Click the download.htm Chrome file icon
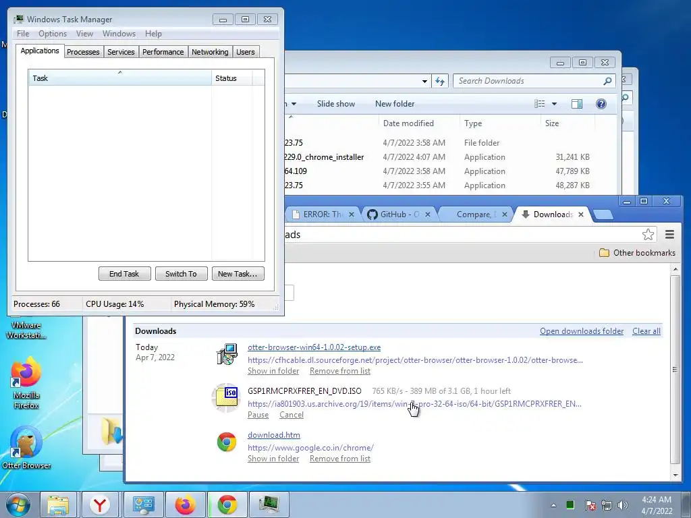691x518 pixels. click(227, 442)
